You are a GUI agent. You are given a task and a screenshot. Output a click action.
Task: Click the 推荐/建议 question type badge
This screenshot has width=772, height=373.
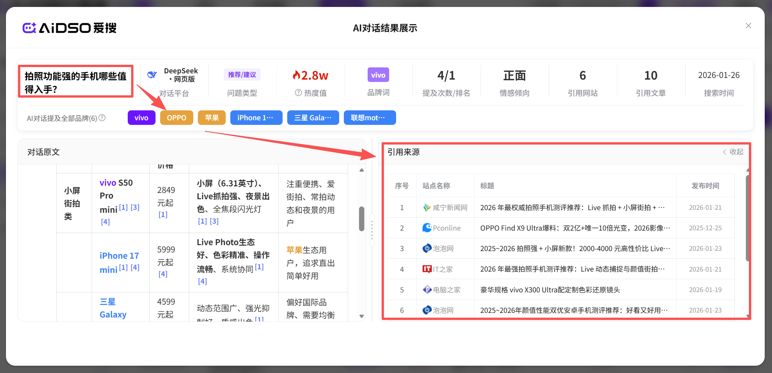pyautogui.click(x=242, y=75)
